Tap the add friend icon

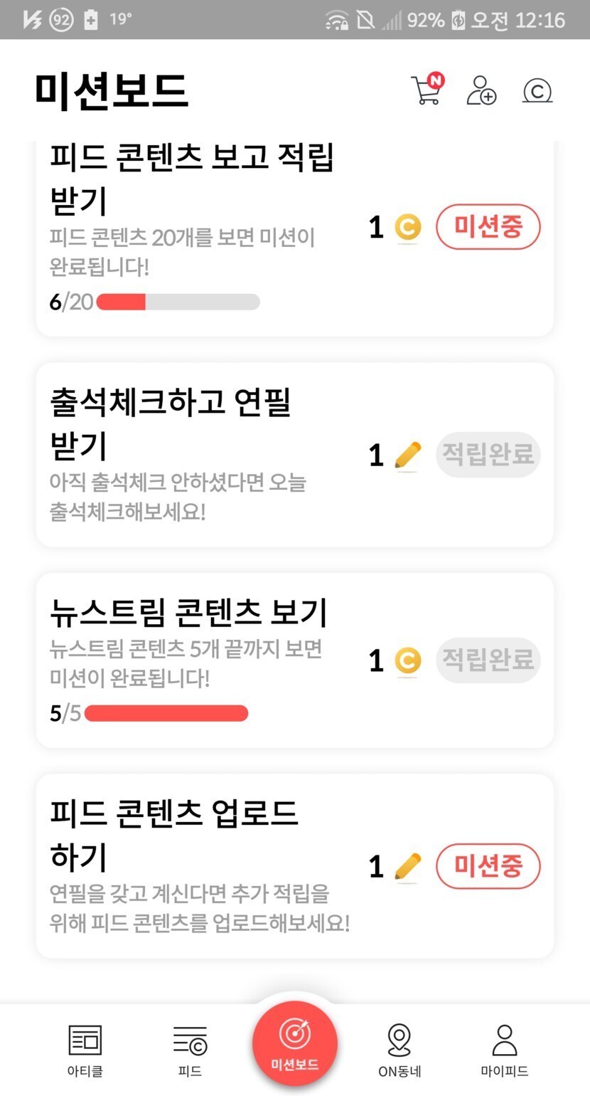pyautogui.click(x=481, y=91)
